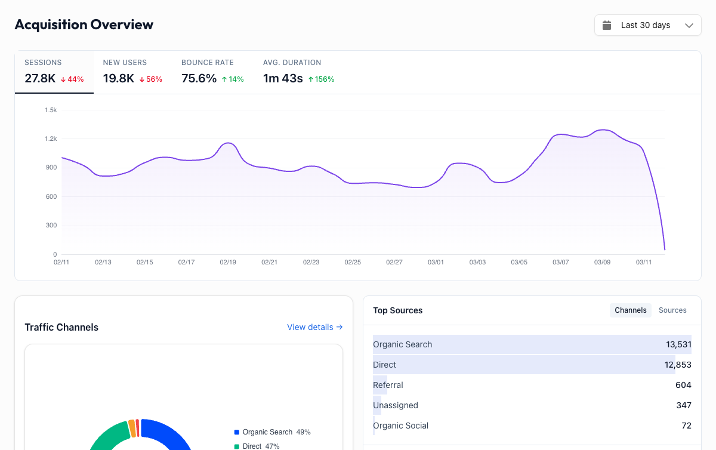This screenshot has width=716, height=450.
Task: Expand the Last 30 days dropdown chevron
Action: [689, 25]
